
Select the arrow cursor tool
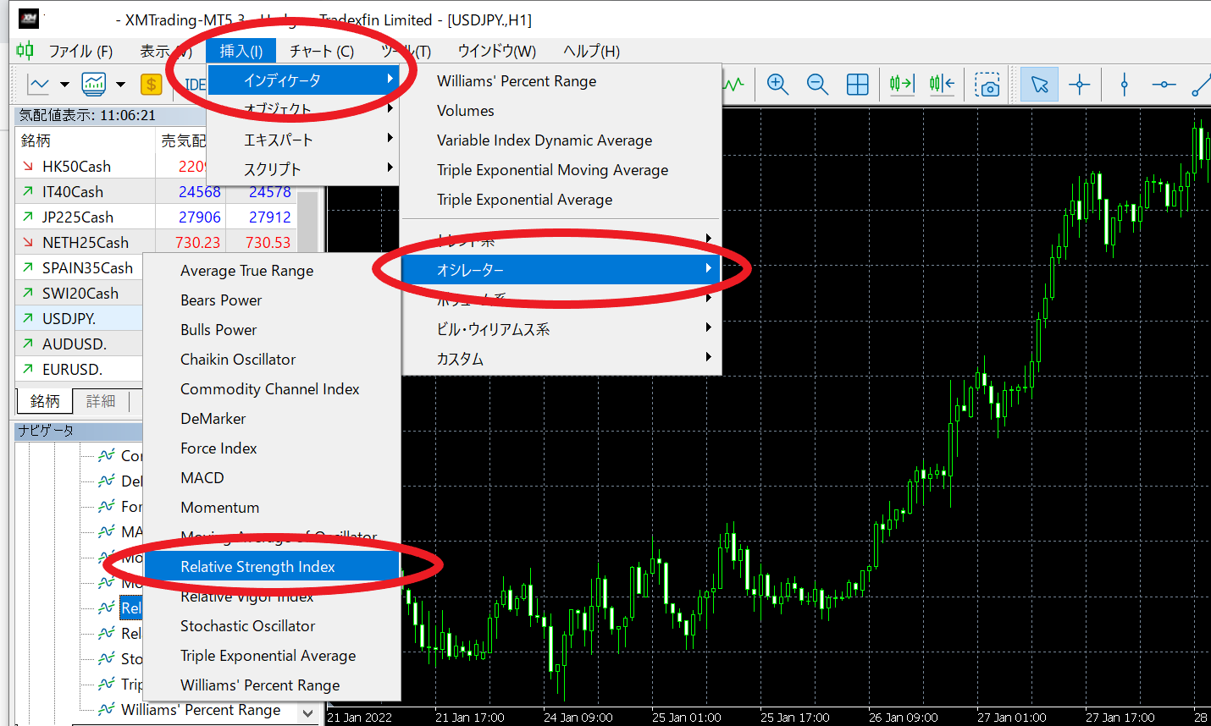pos(1039,84)
